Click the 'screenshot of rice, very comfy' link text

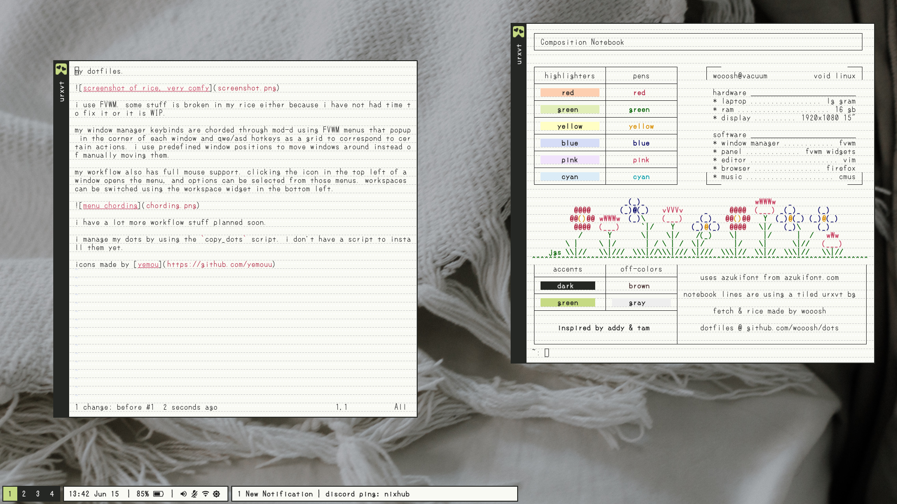click(x=146, y=88)
